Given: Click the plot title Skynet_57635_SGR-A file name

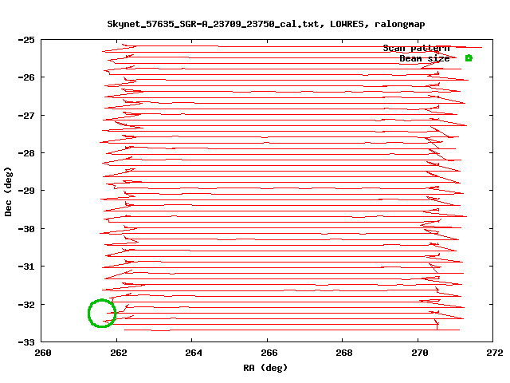Looking at the screenshot, I should click(x=213, y=24).
